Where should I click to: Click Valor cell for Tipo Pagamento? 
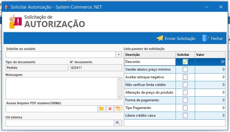pyautogui.click(x=210, y=108)
